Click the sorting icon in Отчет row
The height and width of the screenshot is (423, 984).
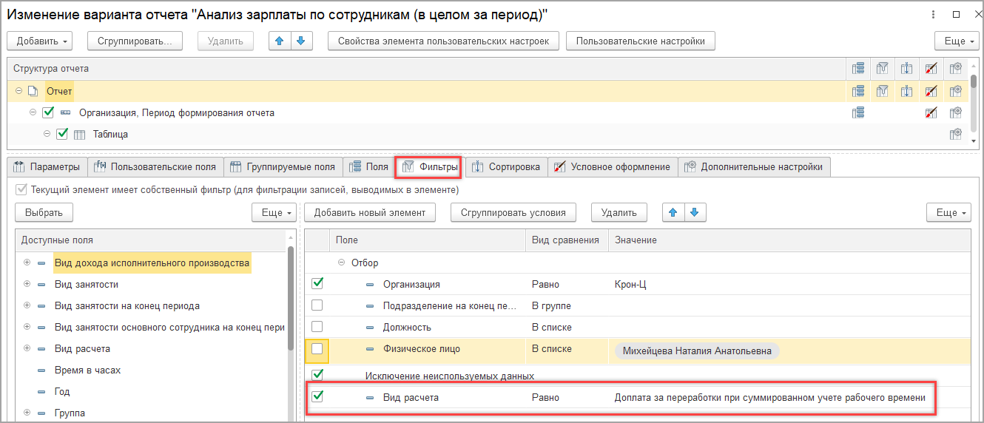906,91
